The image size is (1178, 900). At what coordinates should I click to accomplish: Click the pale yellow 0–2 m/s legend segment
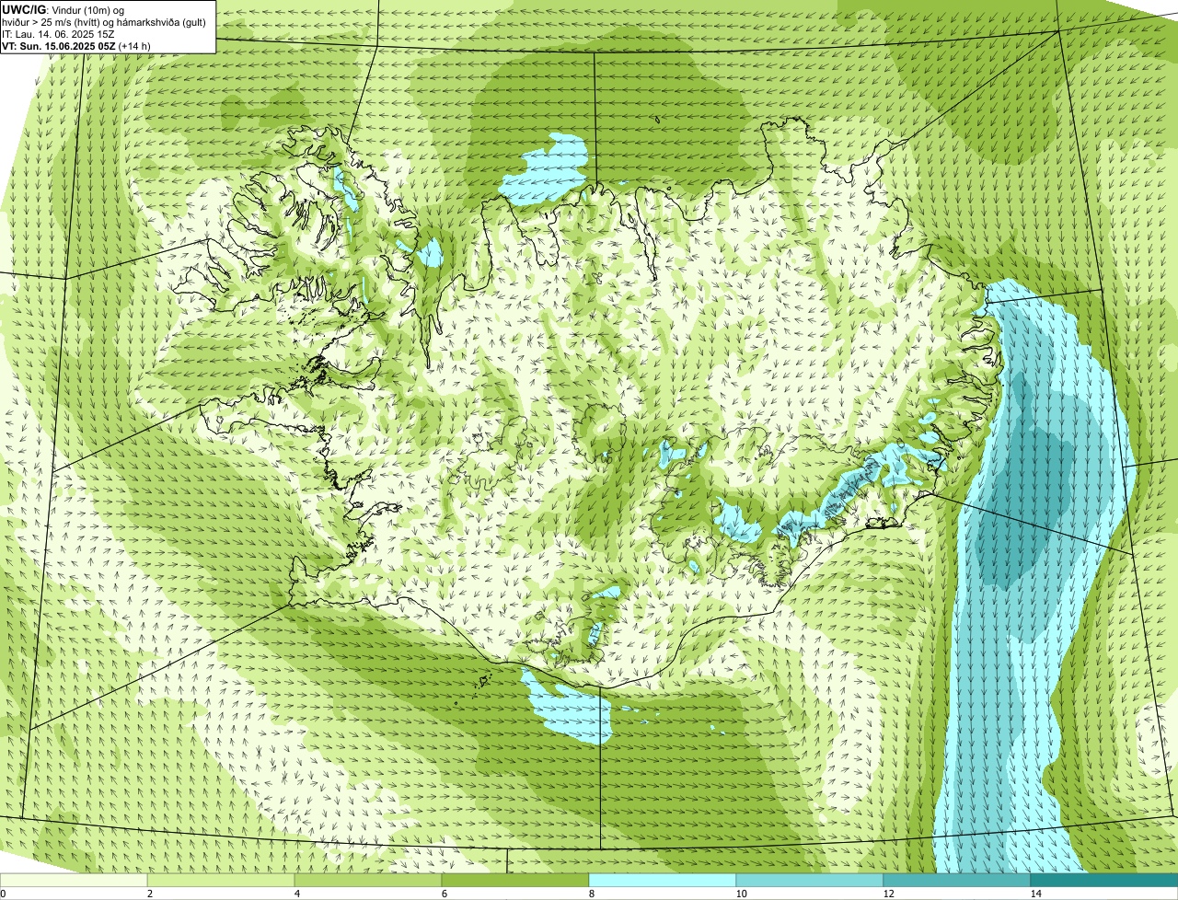[x=74, y=880]
